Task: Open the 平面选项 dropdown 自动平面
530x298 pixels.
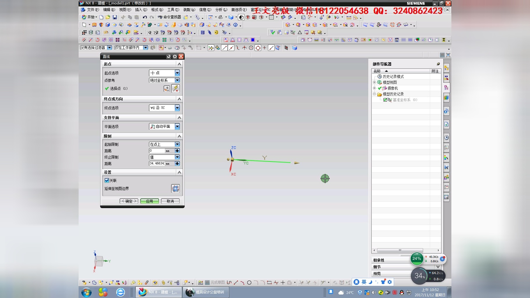Action: [x=164, y=127]
